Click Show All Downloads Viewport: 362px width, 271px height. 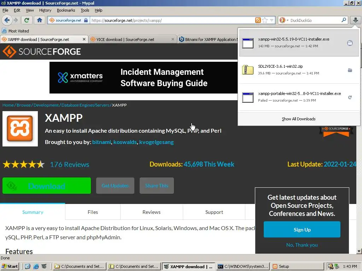coord(298,119)
